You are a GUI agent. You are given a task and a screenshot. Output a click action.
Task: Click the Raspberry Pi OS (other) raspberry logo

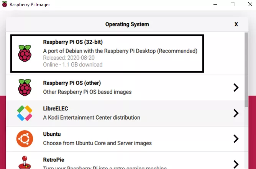pos(25,88)
